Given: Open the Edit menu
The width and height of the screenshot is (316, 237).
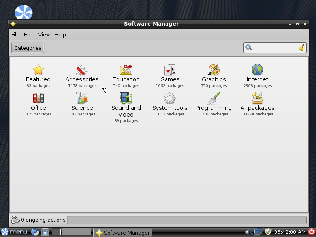Looking at the screenshot, I should [x=28, y=35].
